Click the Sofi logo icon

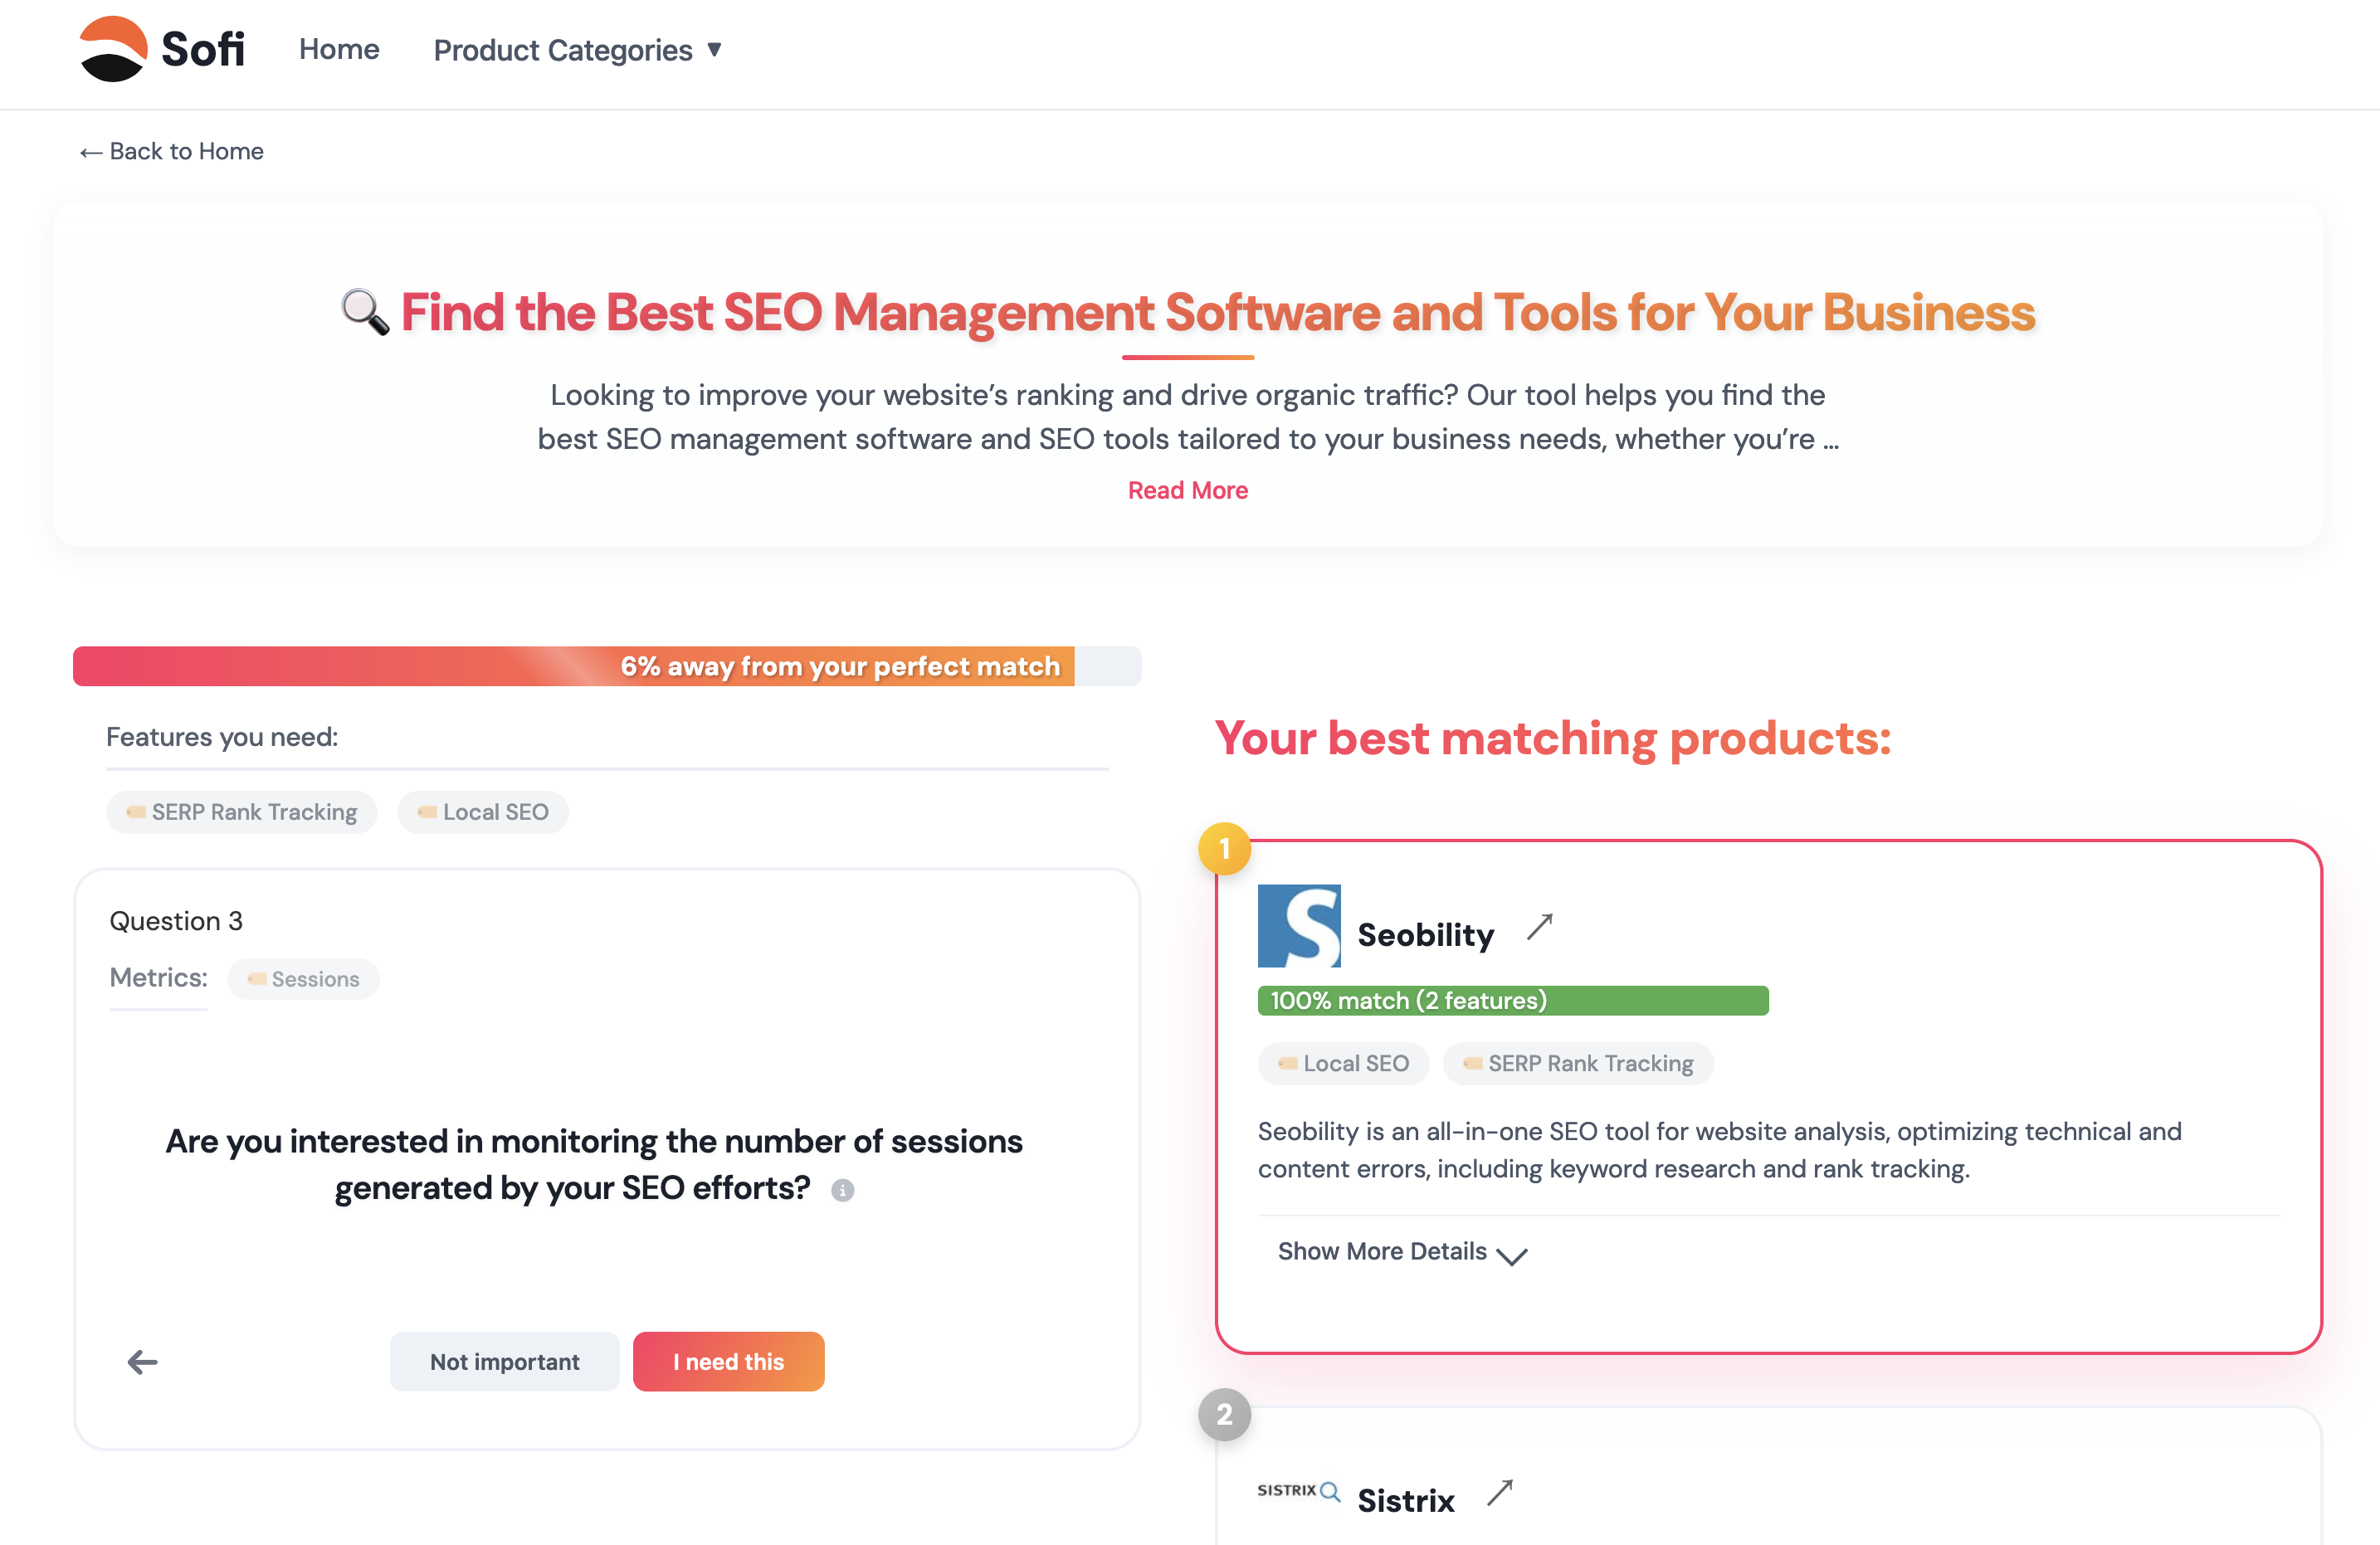click(x=113, y=48)
